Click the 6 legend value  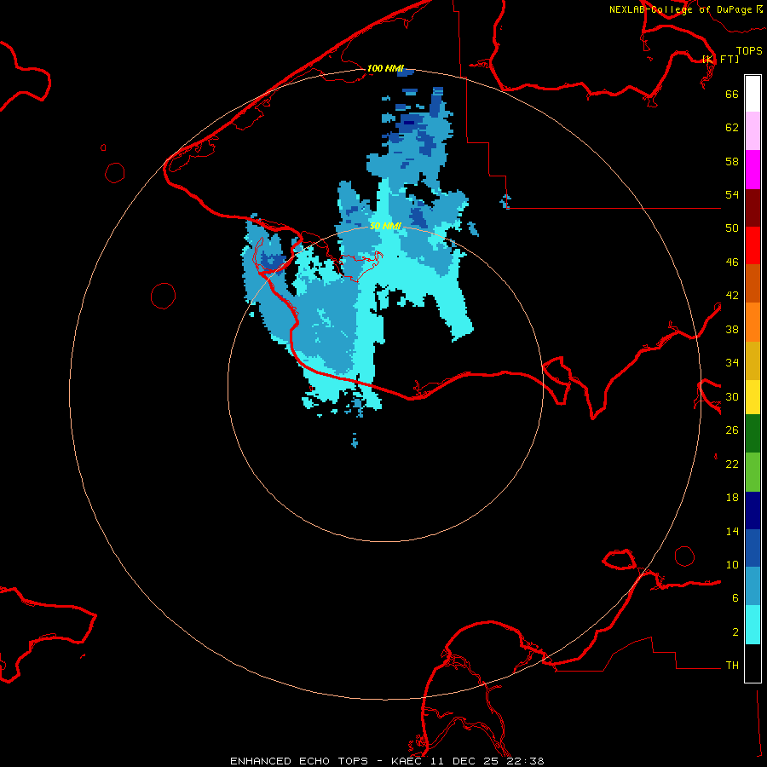(735, 598)
